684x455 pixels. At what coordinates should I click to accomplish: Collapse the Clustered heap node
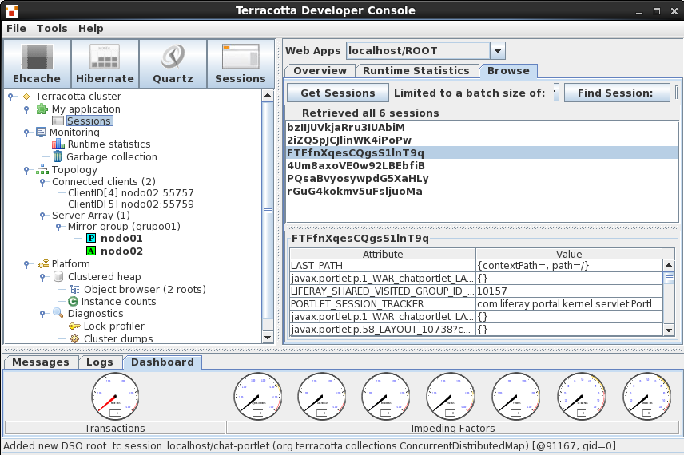42,276
